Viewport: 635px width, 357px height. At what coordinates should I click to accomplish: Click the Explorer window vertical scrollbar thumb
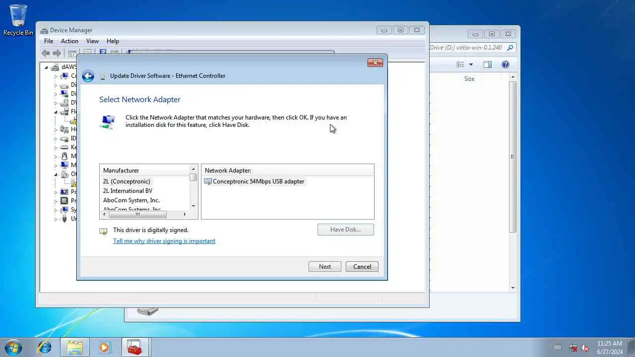[512, 157]
